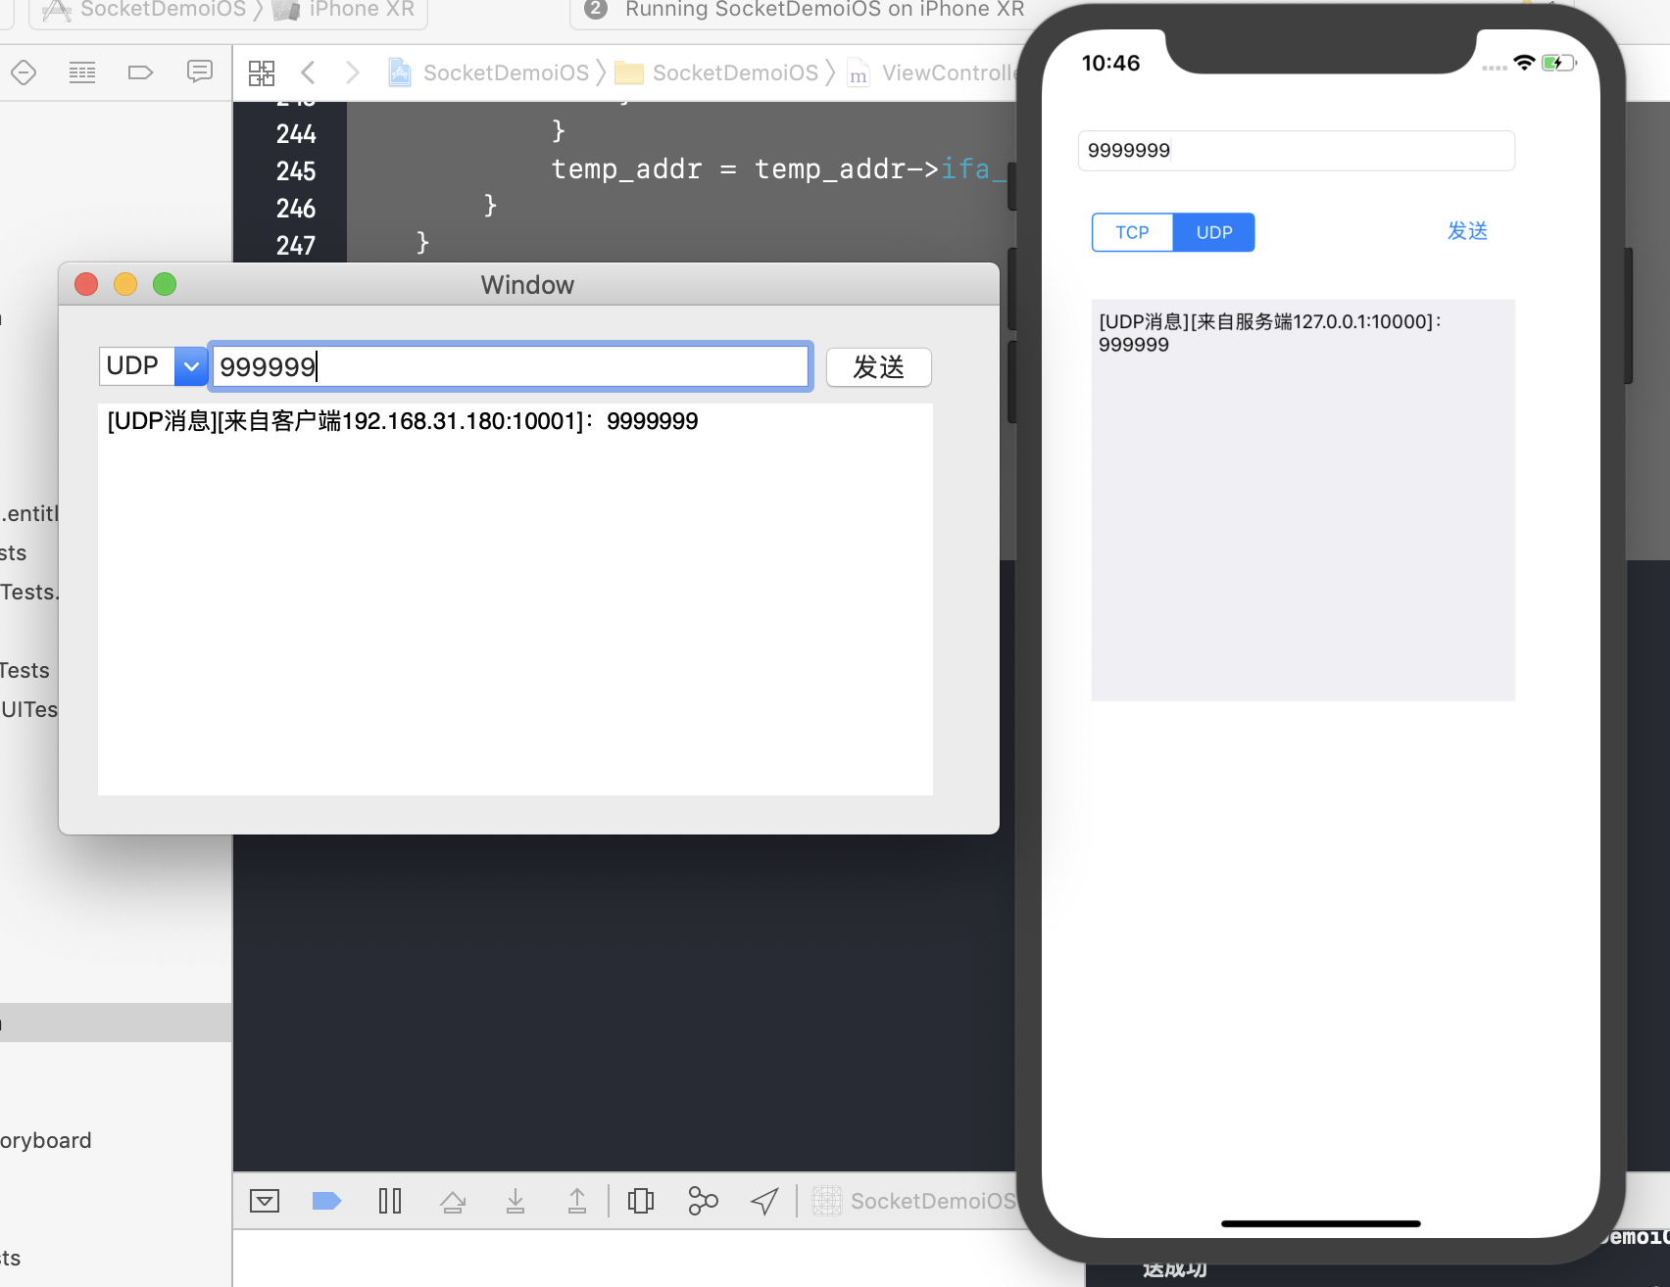The height and width of the screenshot is (1287, 1670).
Task: Click the Step Over debug icon
Action: [x=453, y=1201]
